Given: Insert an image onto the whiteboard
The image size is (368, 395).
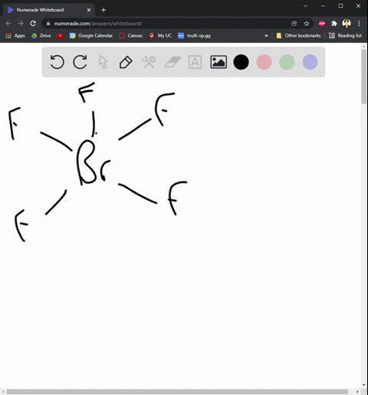Looking at the screenshot, I should 219,62.
